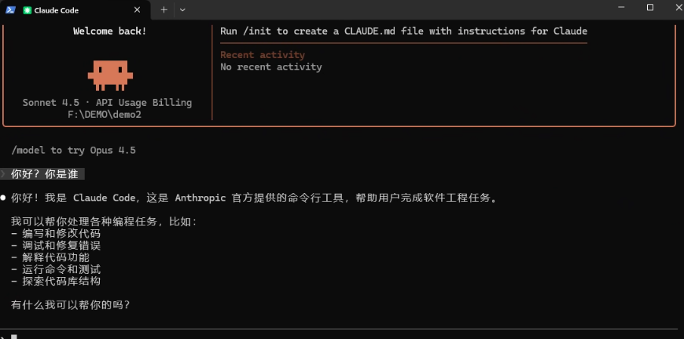684x339 pixels.
Task: Click the terminal prompt input line
Action: click(x=342, y=336)
